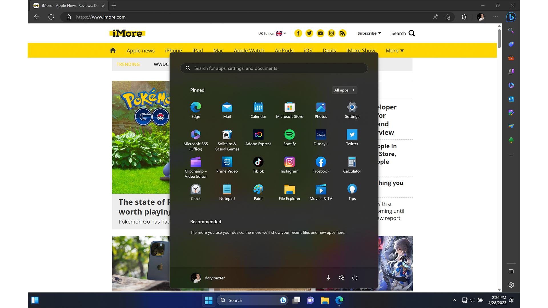Go to iMore home icon
Screen dimensions: 548x308
pyautogui.click(x=113, y=50)
